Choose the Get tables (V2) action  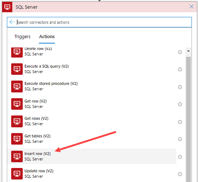pos(38,136)
